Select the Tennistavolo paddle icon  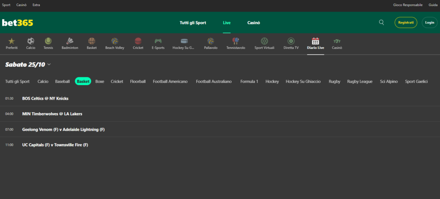236,41
